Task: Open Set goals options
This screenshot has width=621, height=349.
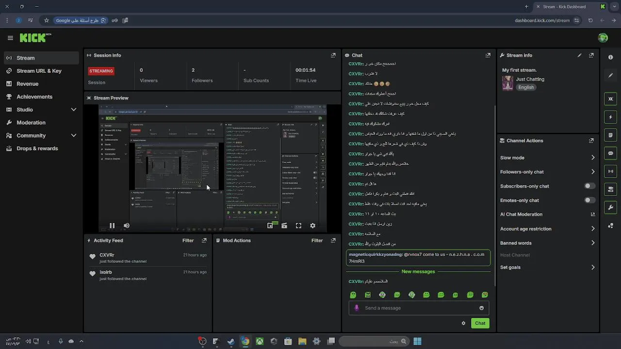Action: 547,267
